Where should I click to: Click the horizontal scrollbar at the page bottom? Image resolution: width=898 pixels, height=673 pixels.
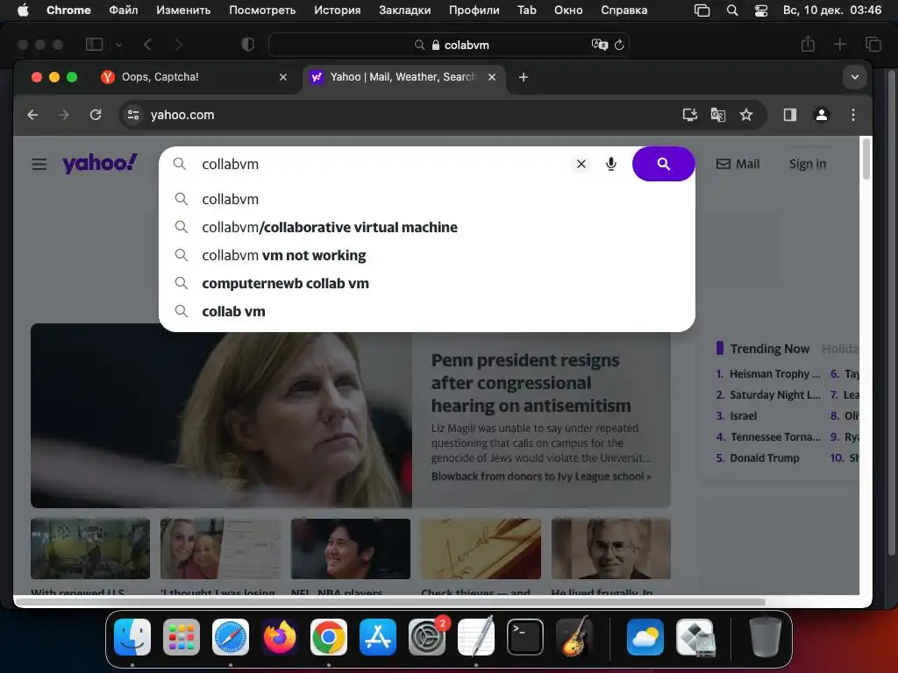point(390,602)
